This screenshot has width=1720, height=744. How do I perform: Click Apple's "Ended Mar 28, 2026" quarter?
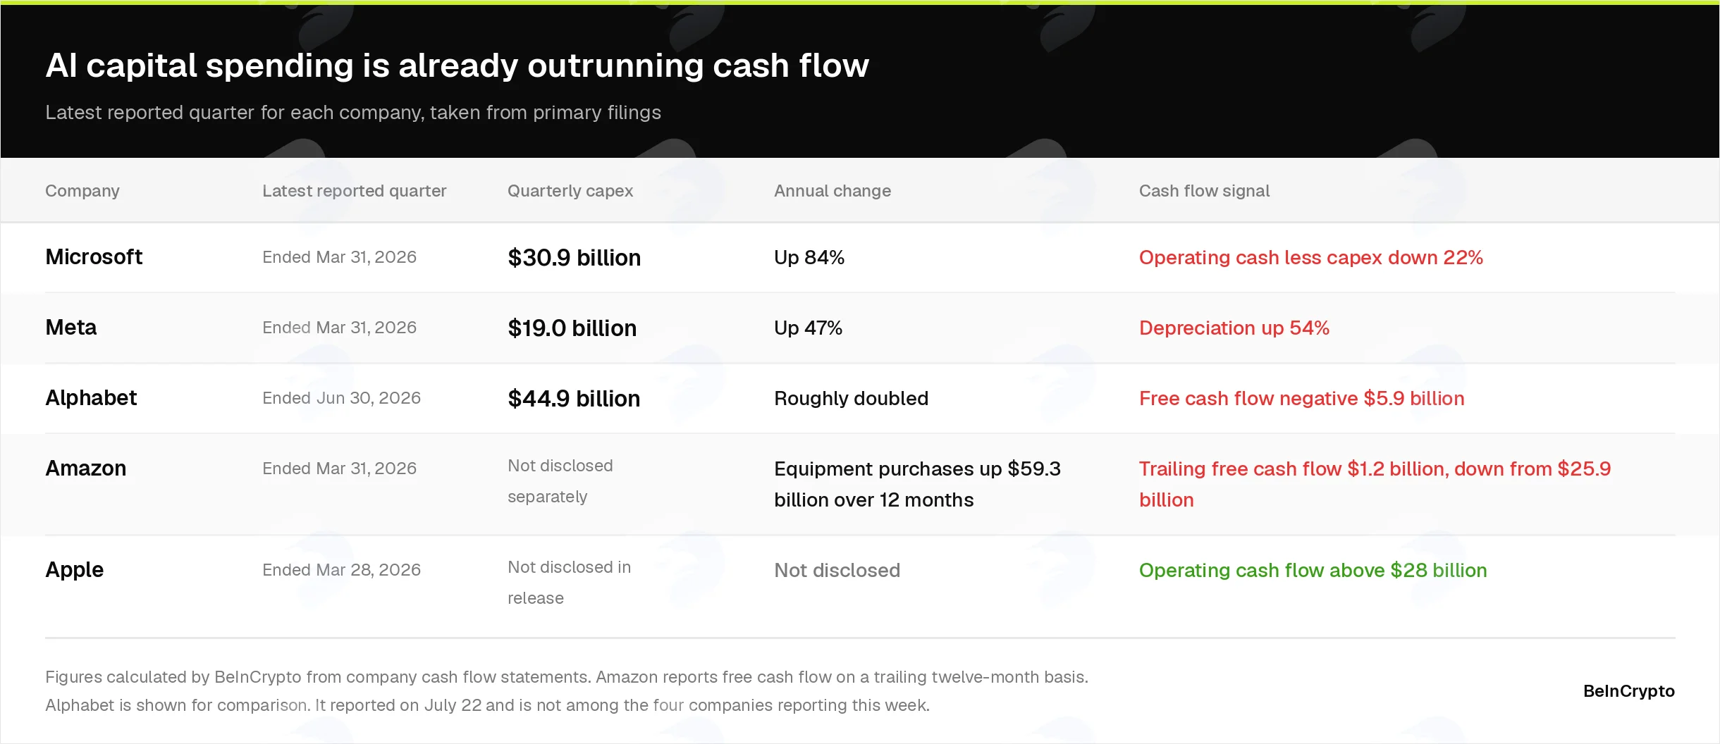pyautogui.click(x=341, y=570)
